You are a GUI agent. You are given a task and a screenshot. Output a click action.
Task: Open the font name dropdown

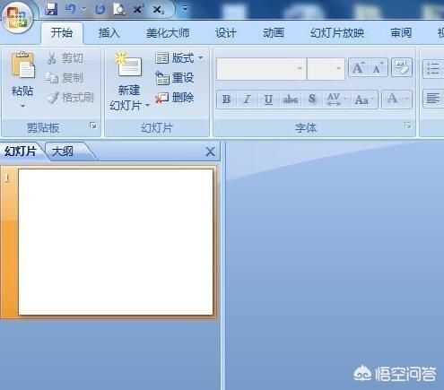300,69
